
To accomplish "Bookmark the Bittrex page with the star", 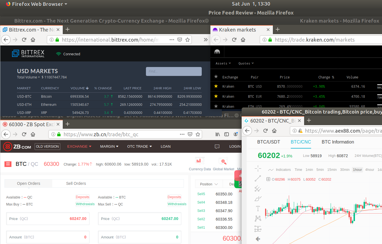I will (188, 40).
